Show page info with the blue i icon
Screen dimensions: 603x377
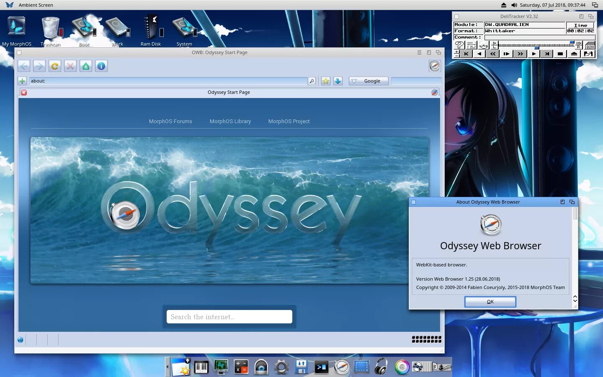pyautogui.click(x=101, y=66)
